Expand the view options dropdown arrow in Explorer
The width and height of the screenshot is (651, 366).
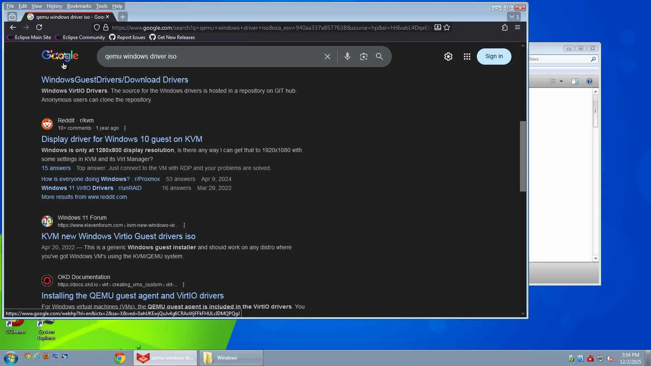[x=561, y=81]
